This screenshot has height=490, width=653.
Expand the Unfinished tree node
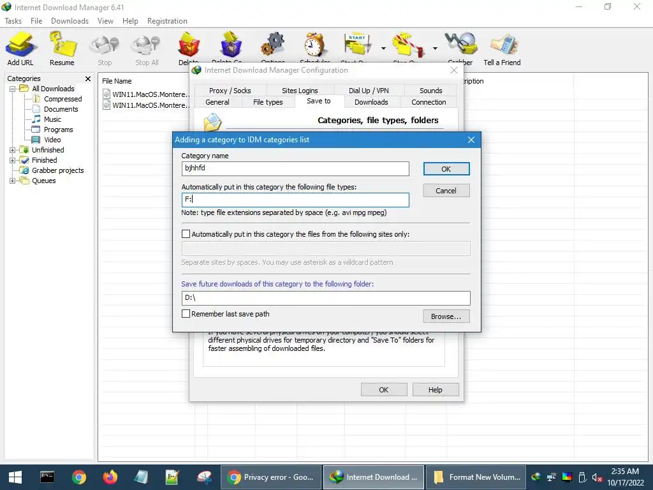[x=13, y=150]
